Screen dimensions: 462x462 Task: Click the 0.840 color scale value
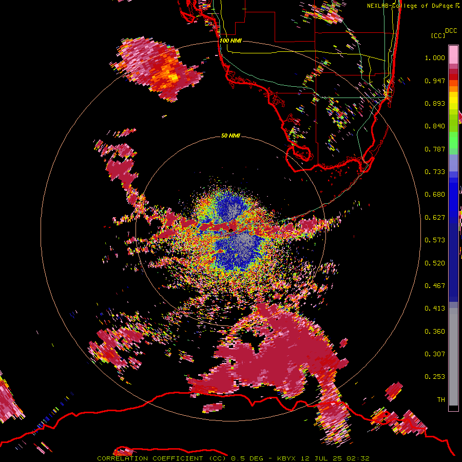(x=435, y=126)
